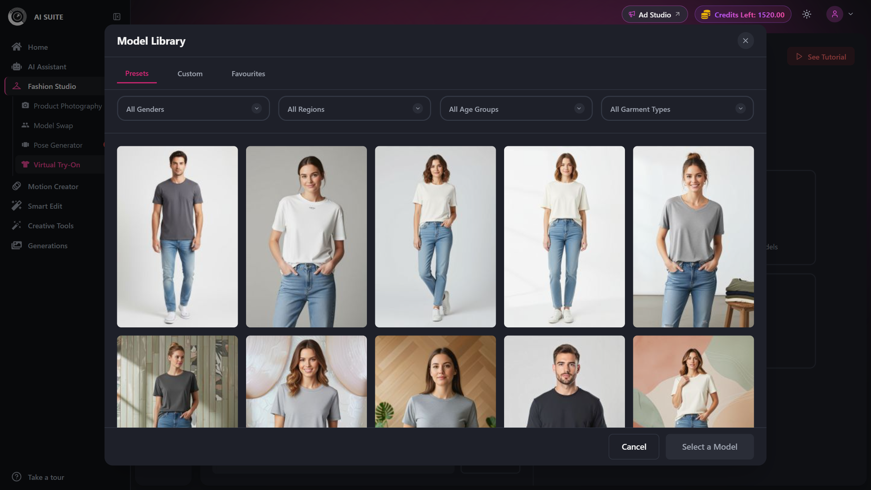Switch to the Presets tab
This screenshot has height=490, width=871.
[x=137, y=74]
